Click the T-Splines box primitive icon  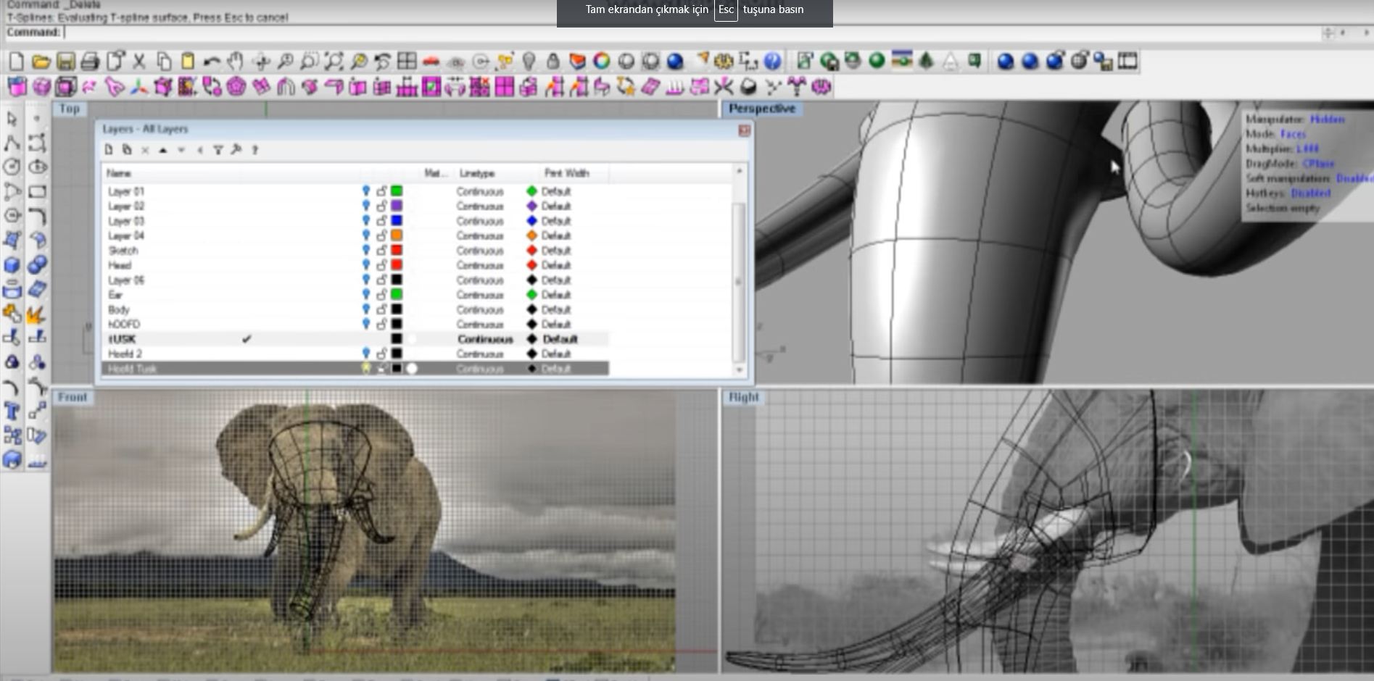[17, 88]
